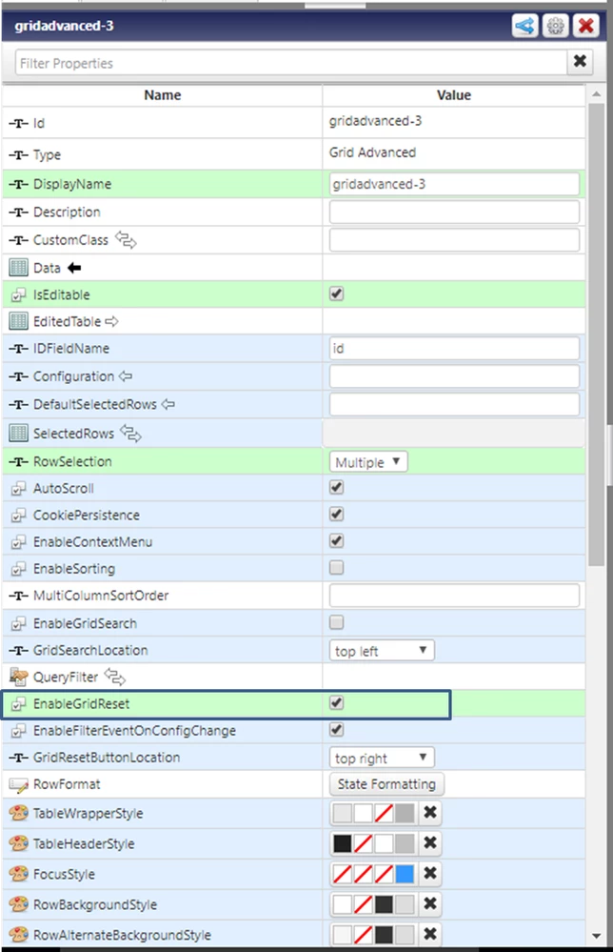Uncheck the EnableGridReset checkbox
The image size is (613, 952).
(337, 702)
